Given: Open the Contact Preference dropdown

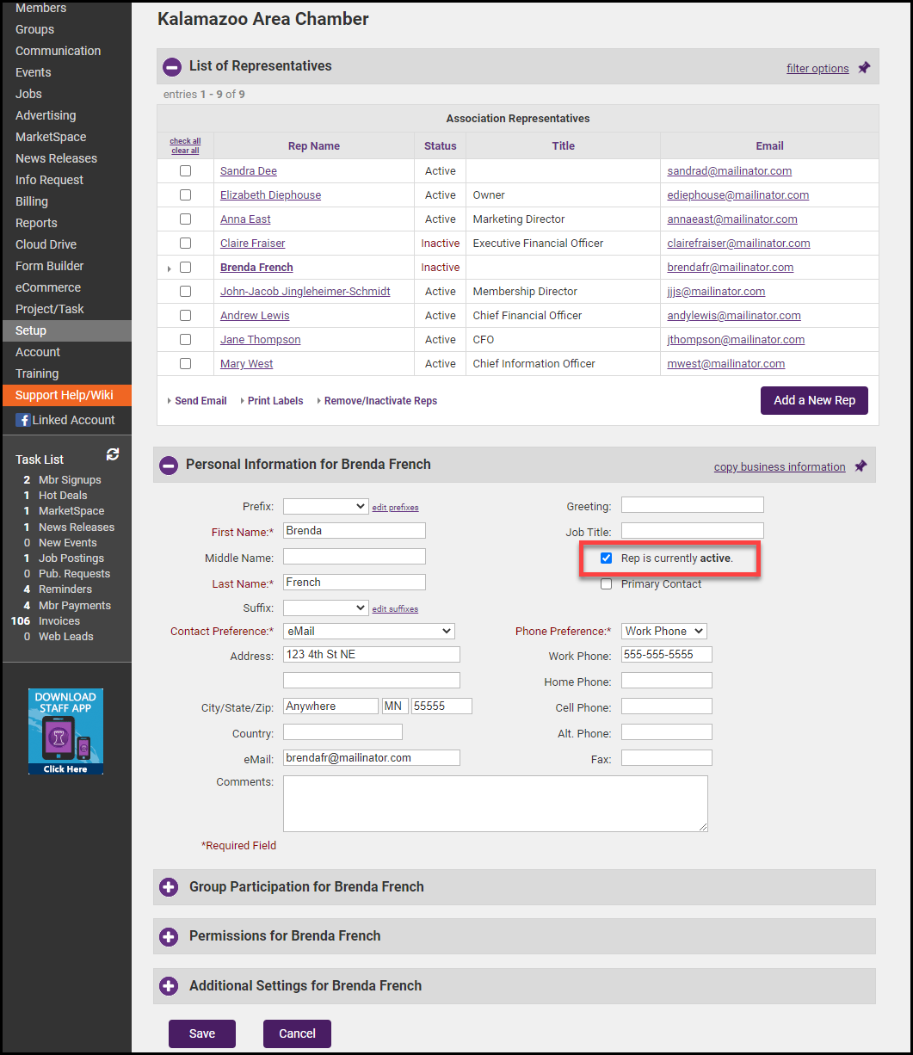Looking at the screenshot, I should 368,632.
